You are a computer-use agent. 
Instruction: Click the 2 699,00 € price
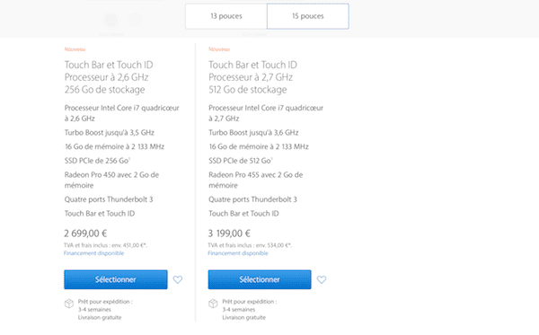[x=85, y=234]
